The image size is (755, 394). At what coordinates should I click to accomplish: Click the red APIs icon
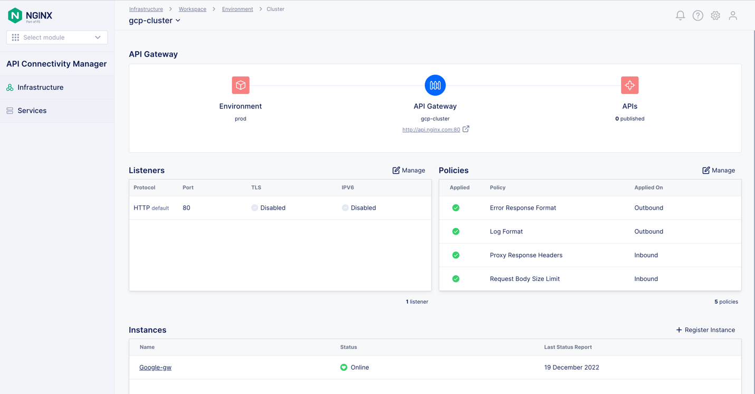point(629,85)
